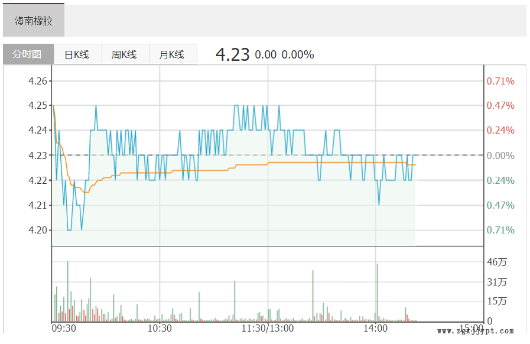Click the current price 4.23 heading
Screen dimensions: 530x344
pyautogui.click(x=233, y=54)
